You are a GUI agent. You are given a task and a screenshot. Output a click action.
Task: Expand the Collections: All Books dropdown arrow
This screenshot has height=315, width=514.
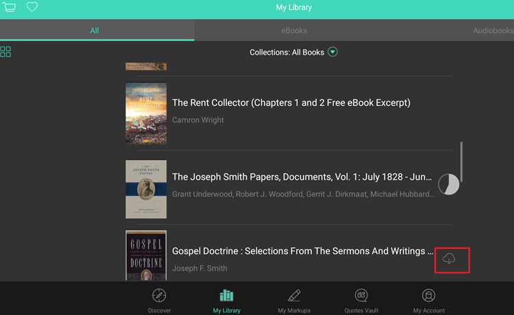pyautogui.click(x=332, y=52)
